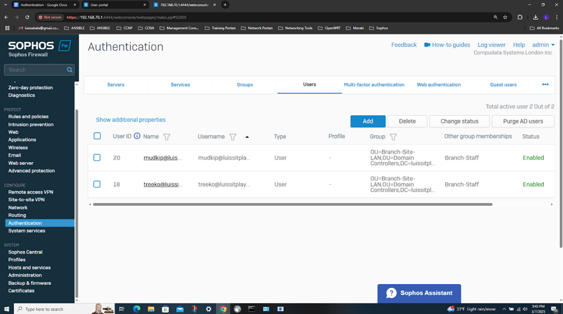Switch to Authentication Google Docs browser tab
563x314 pixels.
click(44, 5)
